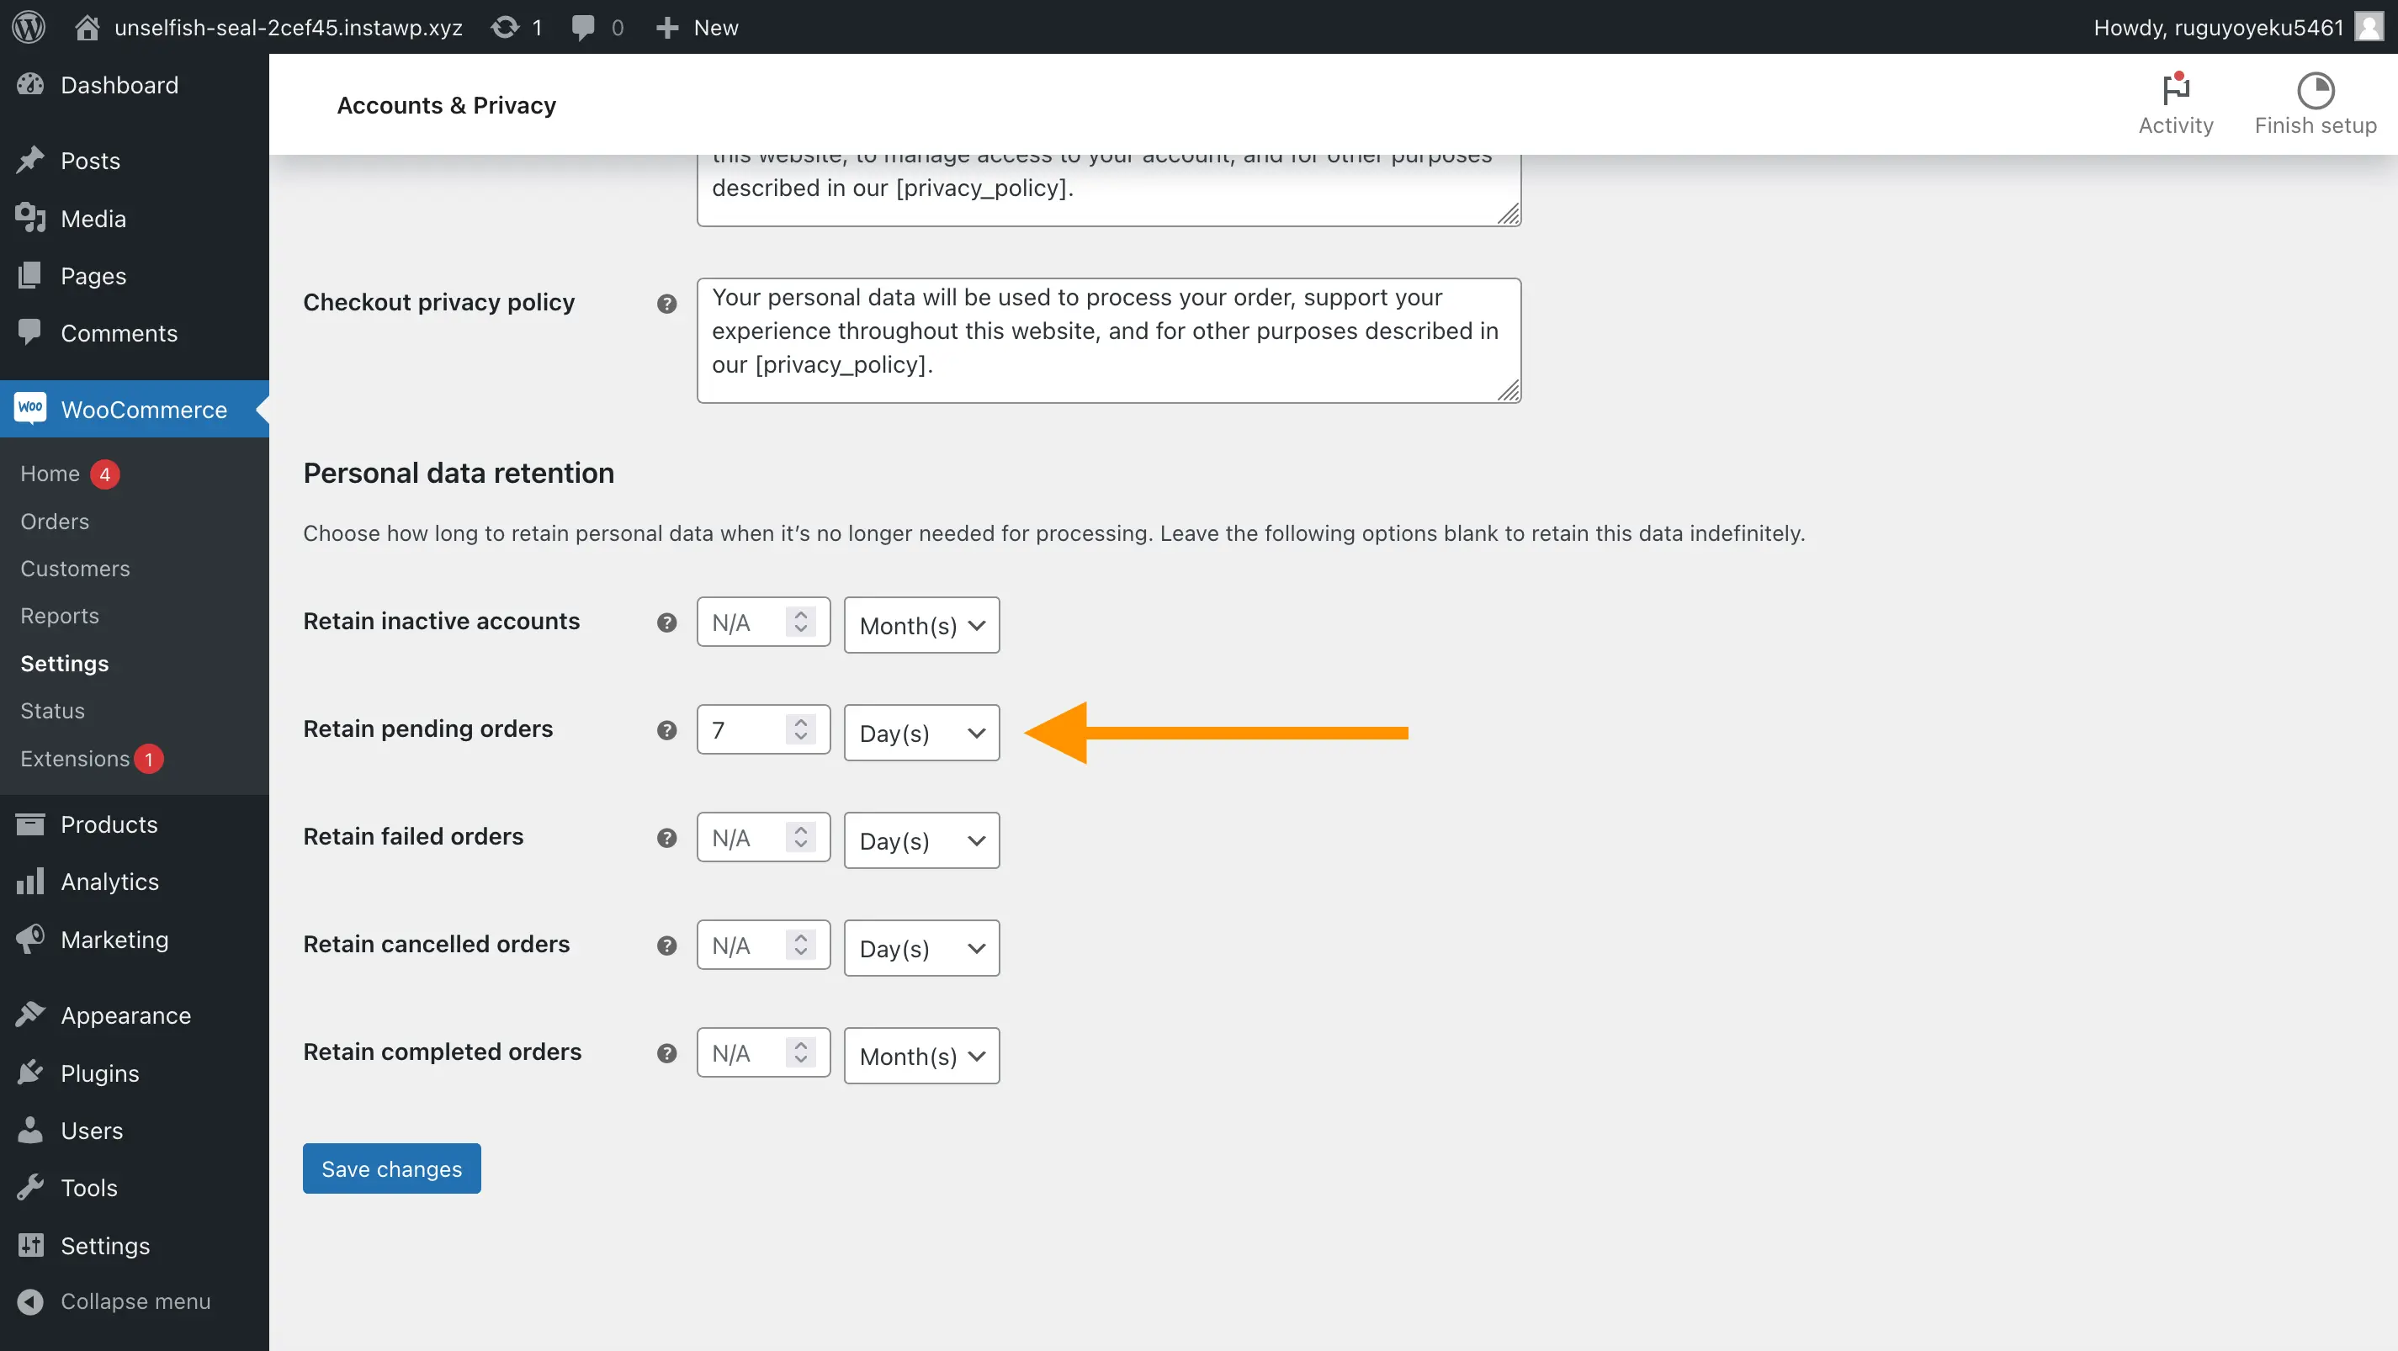The height and width of the screenshot is (1351, 2398).
Task: Click the Dashboard icon in sidebar
Action: pyautogui.click(x=33, y=84)
